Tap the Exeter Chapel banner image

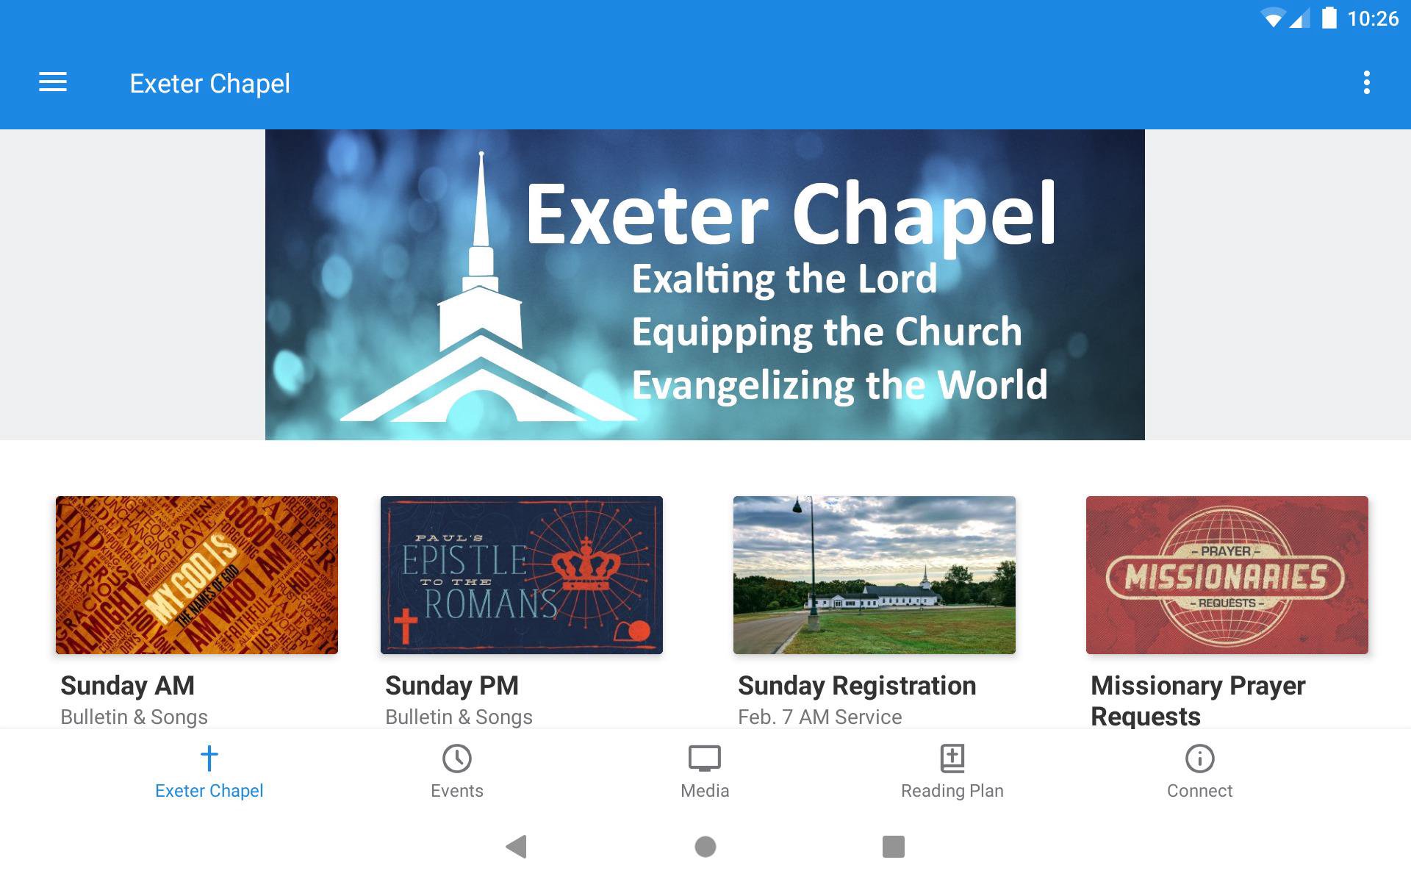pyautogui.click(x=704, y=285)
